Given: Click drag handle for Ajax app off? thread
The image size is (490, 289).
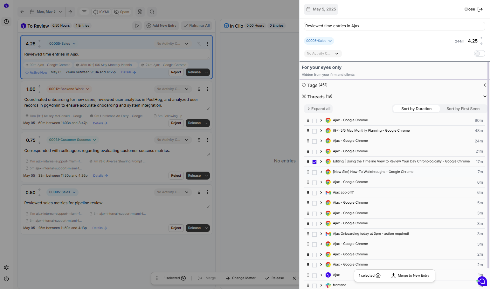Looking at the screenshot, I should click(x=308, y=193).
